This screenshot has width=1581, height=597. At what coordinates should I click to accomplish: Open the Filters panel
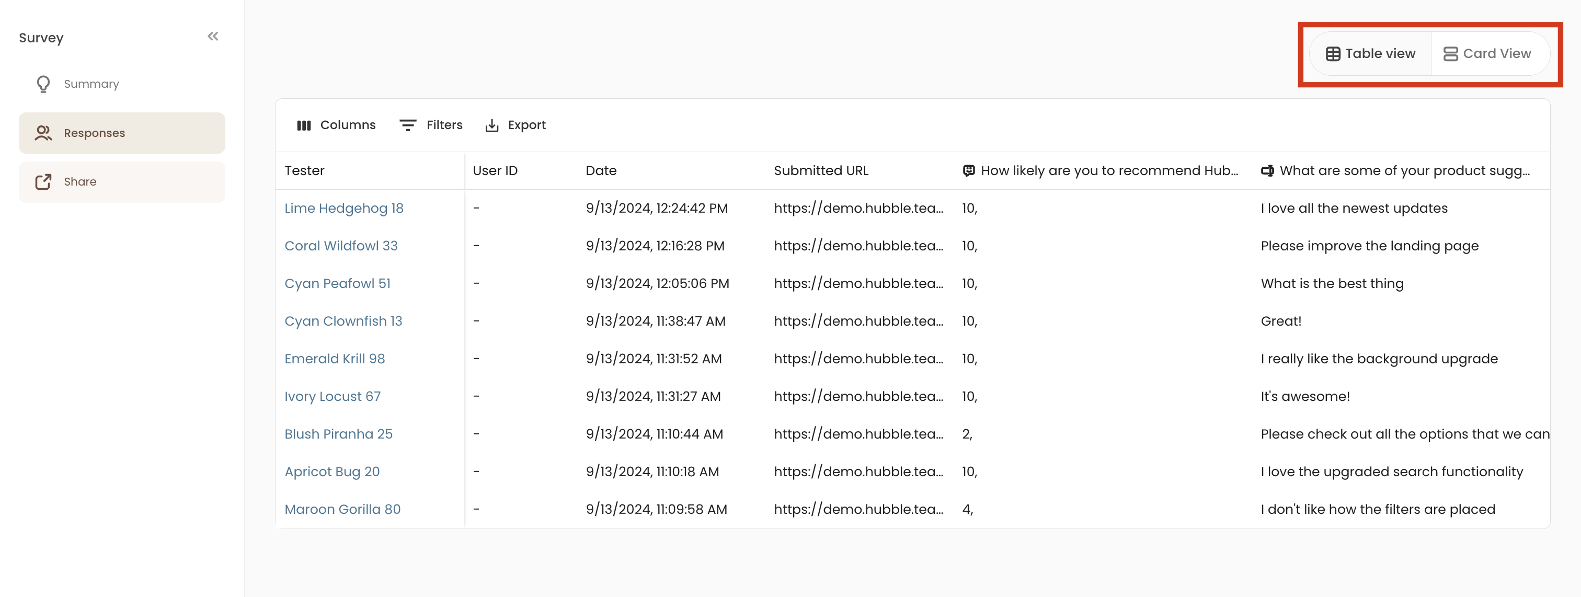click(431, 125)
